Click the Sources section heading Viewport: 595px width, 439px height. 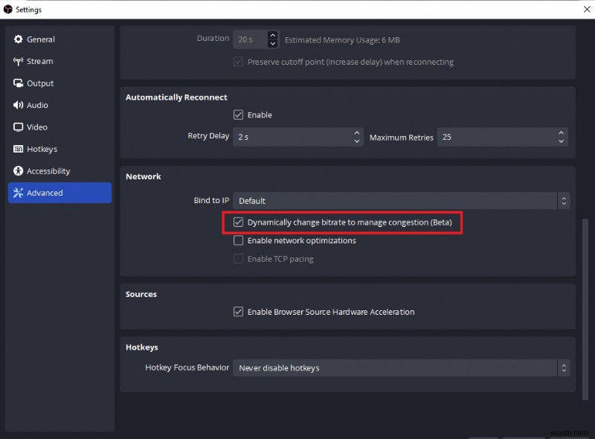pos(141,294)
